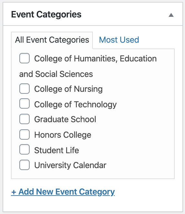The height and width of the screenshot is (214, 185).
Task: Tick the Student Life checkbox
Action: tap(24, 149)
